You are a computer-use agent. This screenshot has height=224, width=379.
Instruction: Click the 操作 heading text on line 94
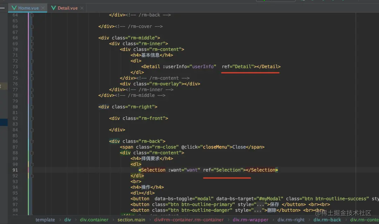coord(146,187)
